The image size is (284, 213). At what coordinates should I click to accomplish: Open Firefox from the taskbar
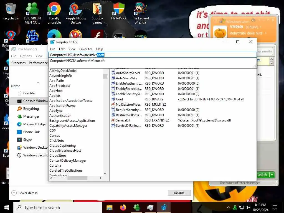tap(123, 207)
